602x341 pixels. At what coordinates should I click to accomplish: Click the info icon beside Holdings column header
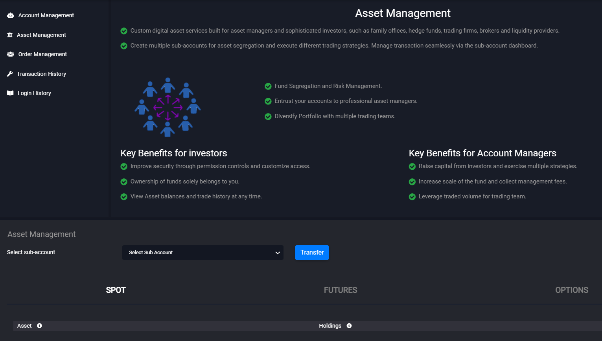point(349,326)
